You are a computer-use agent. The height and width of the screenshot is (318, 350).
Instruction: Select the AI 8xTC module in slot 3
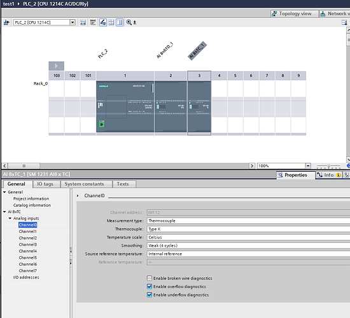199,106
